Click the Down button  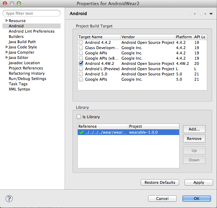tap(194, 160)
